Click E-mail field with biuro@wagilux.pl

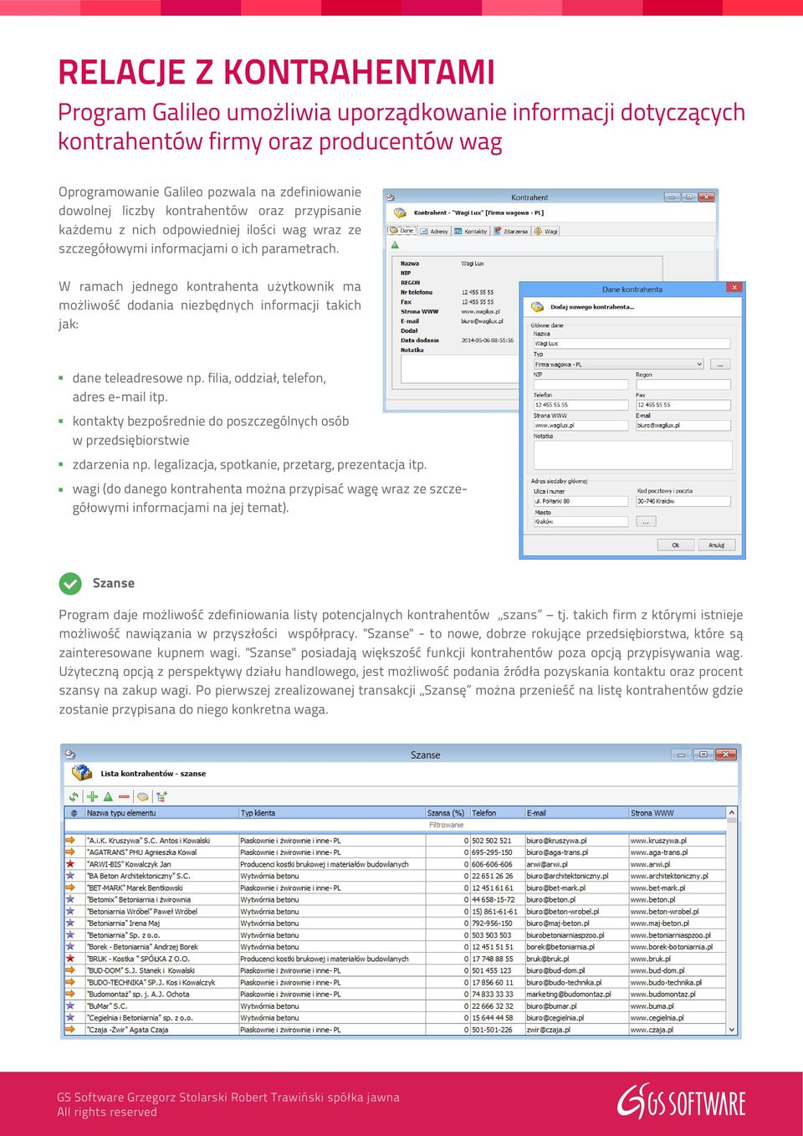[683, 426]
